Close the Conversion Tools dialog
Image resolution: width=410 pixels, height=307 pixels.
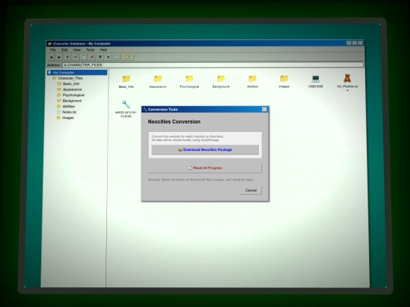pos(264,109)
